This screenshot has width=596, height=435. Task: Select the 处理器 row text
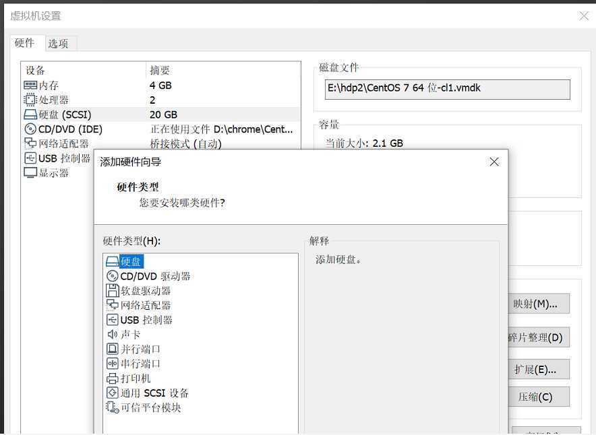53,100
